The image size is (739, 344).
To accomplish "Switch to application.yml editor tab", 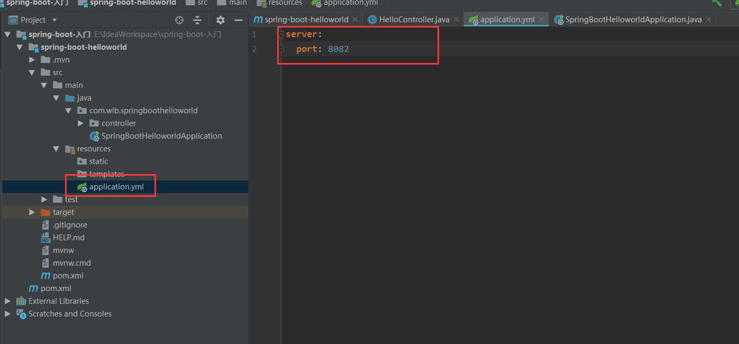I will [507, 20].
